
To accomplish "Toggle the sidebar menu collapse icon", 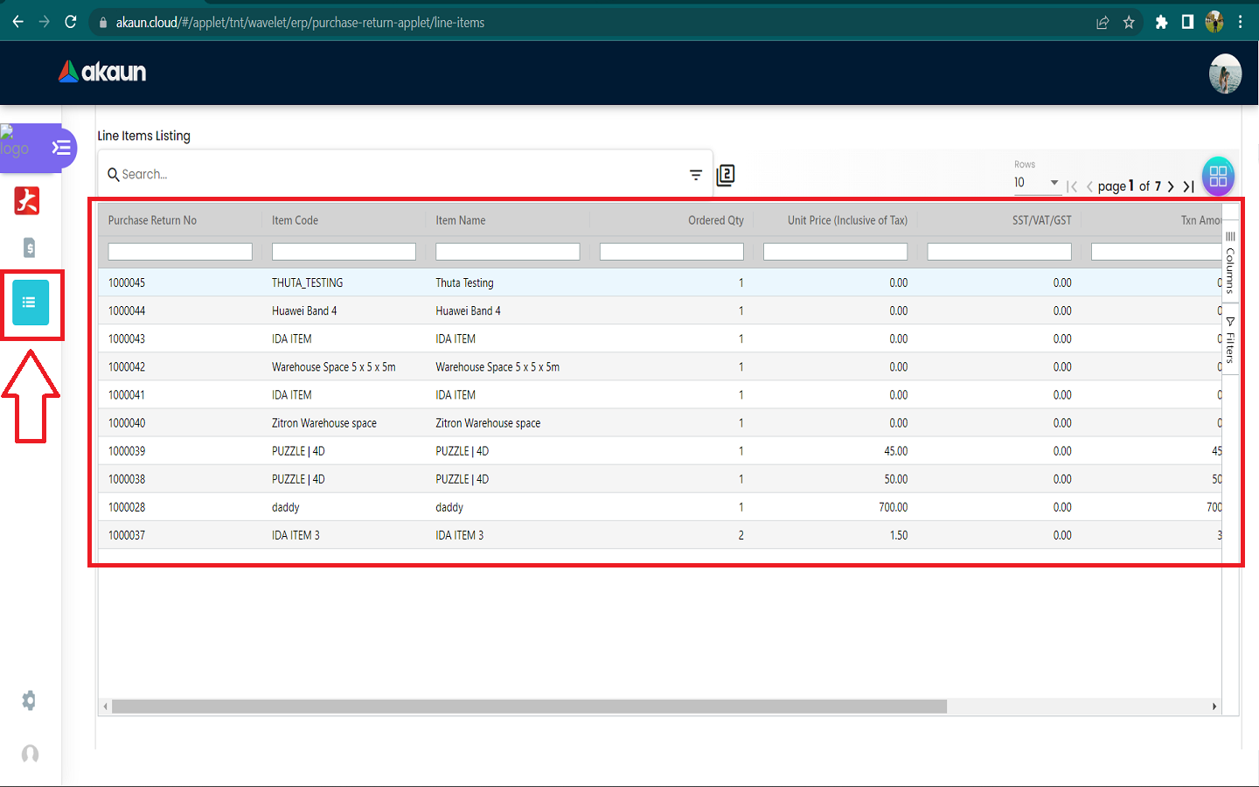I will point(61,147).
